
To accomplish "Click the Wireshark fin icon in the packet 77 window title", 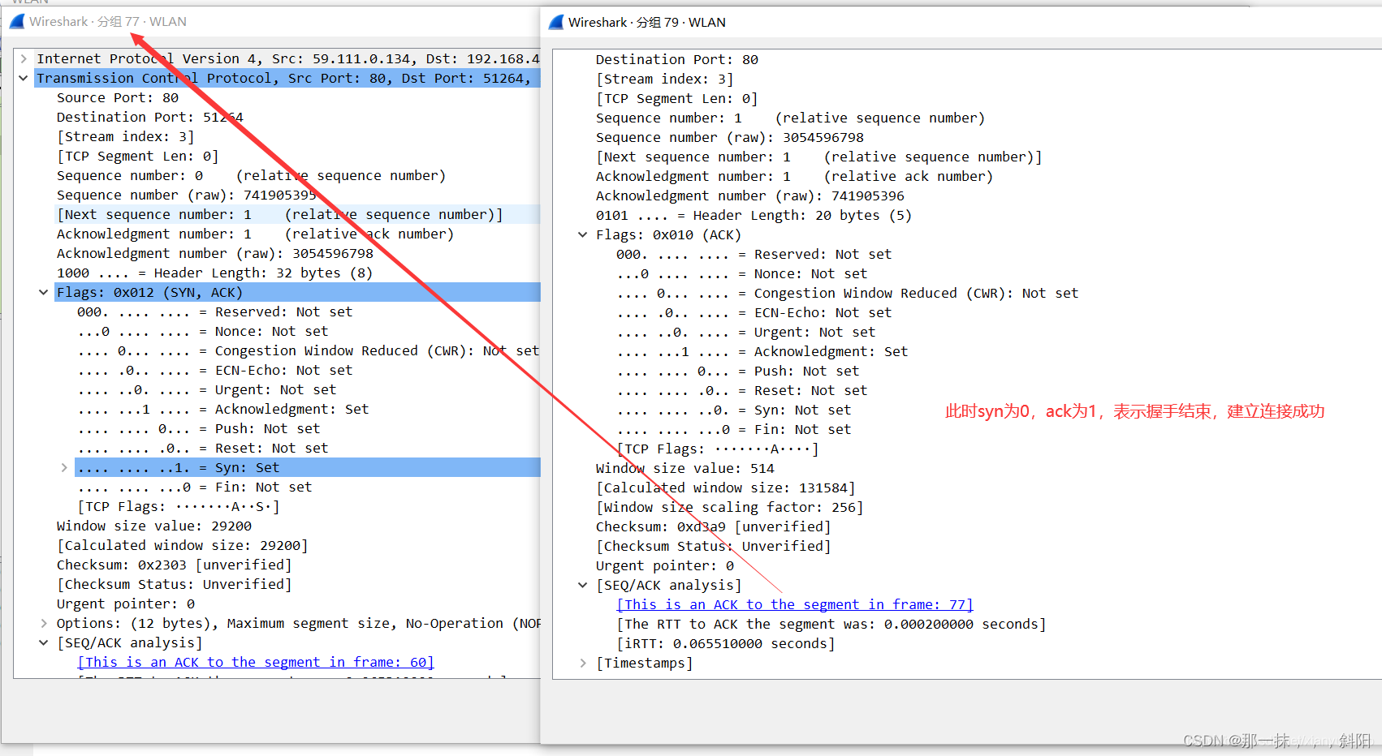I will point(17,22).
